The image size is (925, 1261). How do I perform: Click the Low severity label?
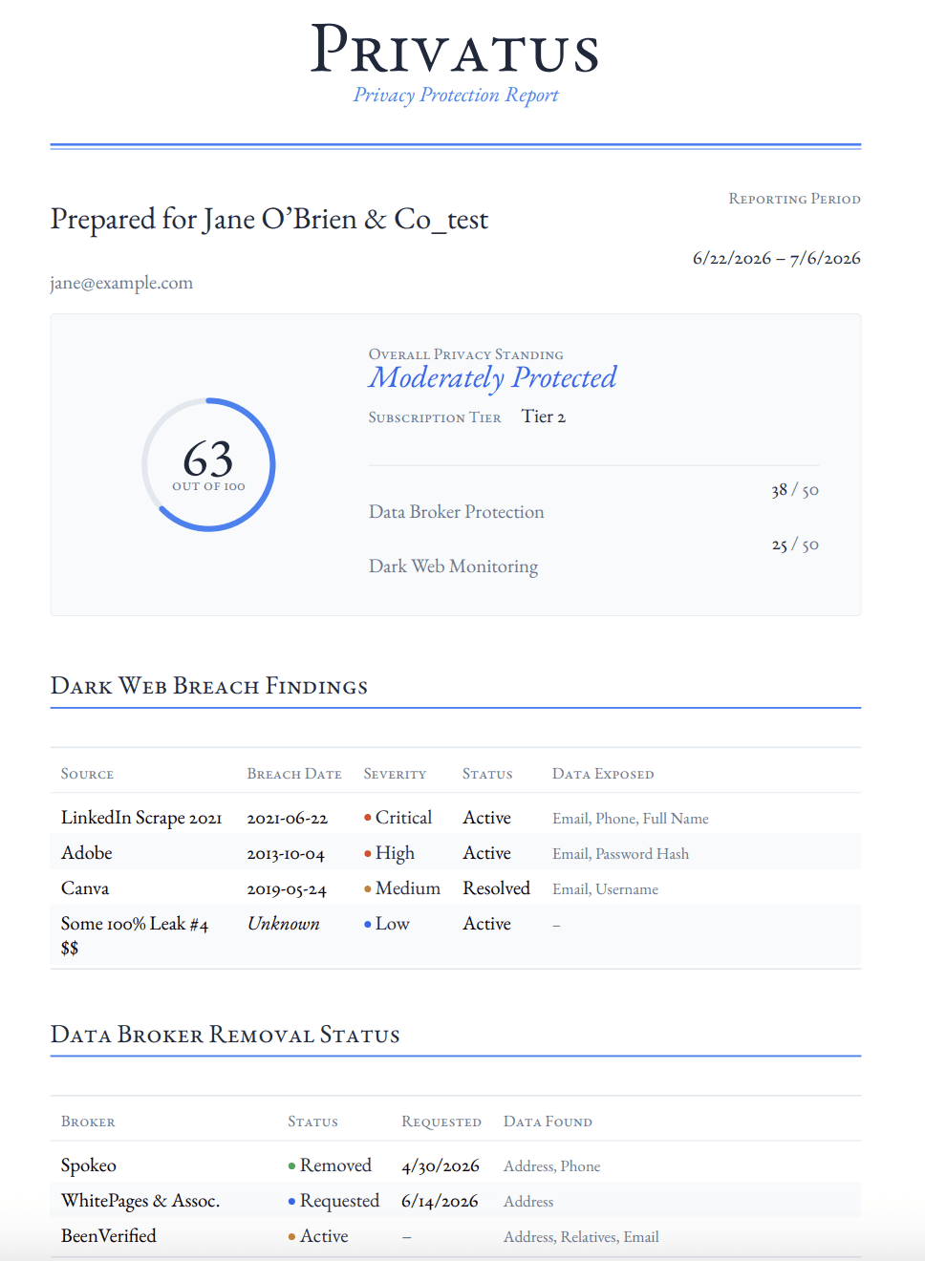(x=393, y=924)
